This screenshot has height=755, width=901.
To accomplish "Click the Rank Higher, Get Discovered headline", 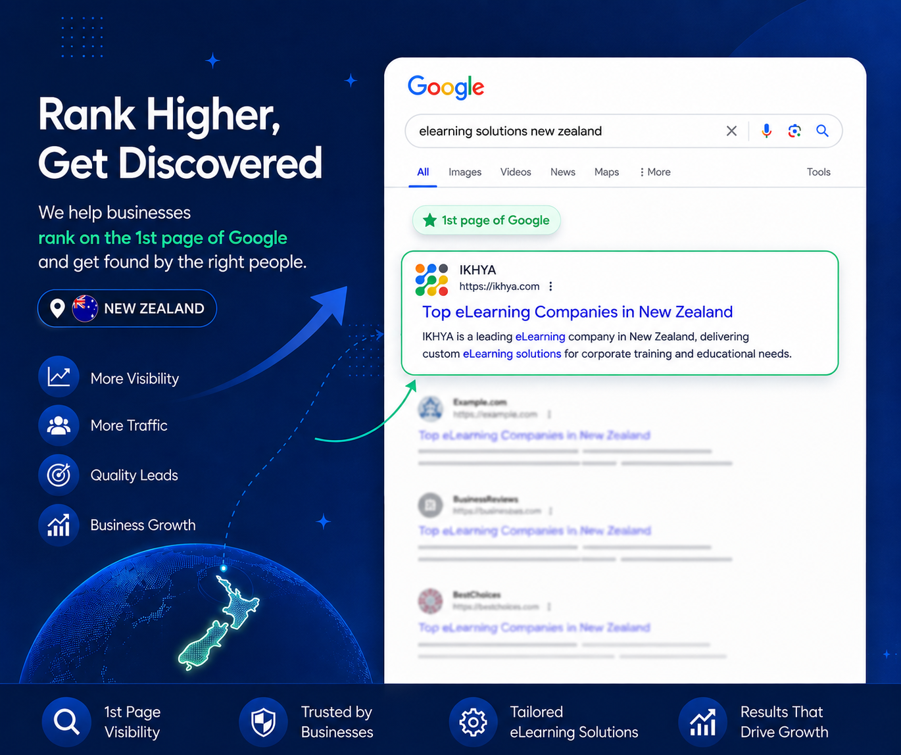I will pos(180,139).
